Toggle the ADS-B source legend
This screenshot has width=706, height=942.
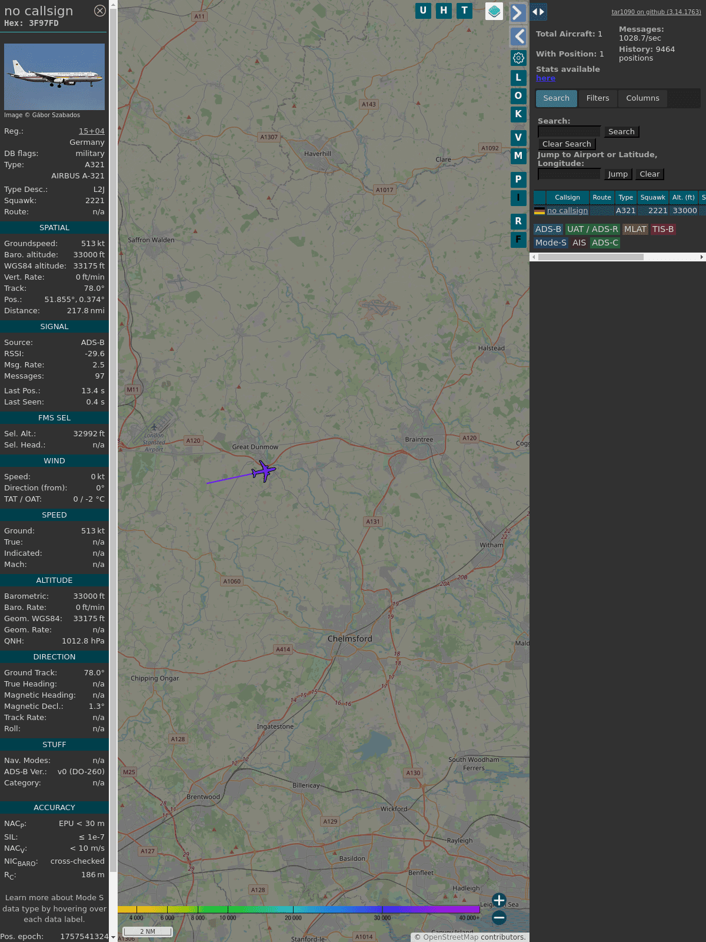548,230
